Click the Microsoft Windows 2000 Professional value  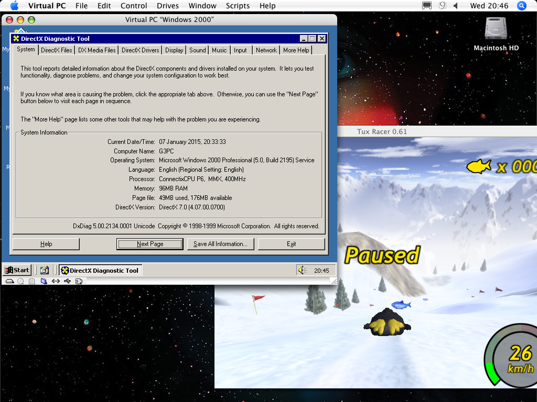coord(237,160)
